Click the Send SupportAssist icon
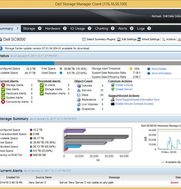The height and width of the screenshot is (189, 181). [113, 100]
